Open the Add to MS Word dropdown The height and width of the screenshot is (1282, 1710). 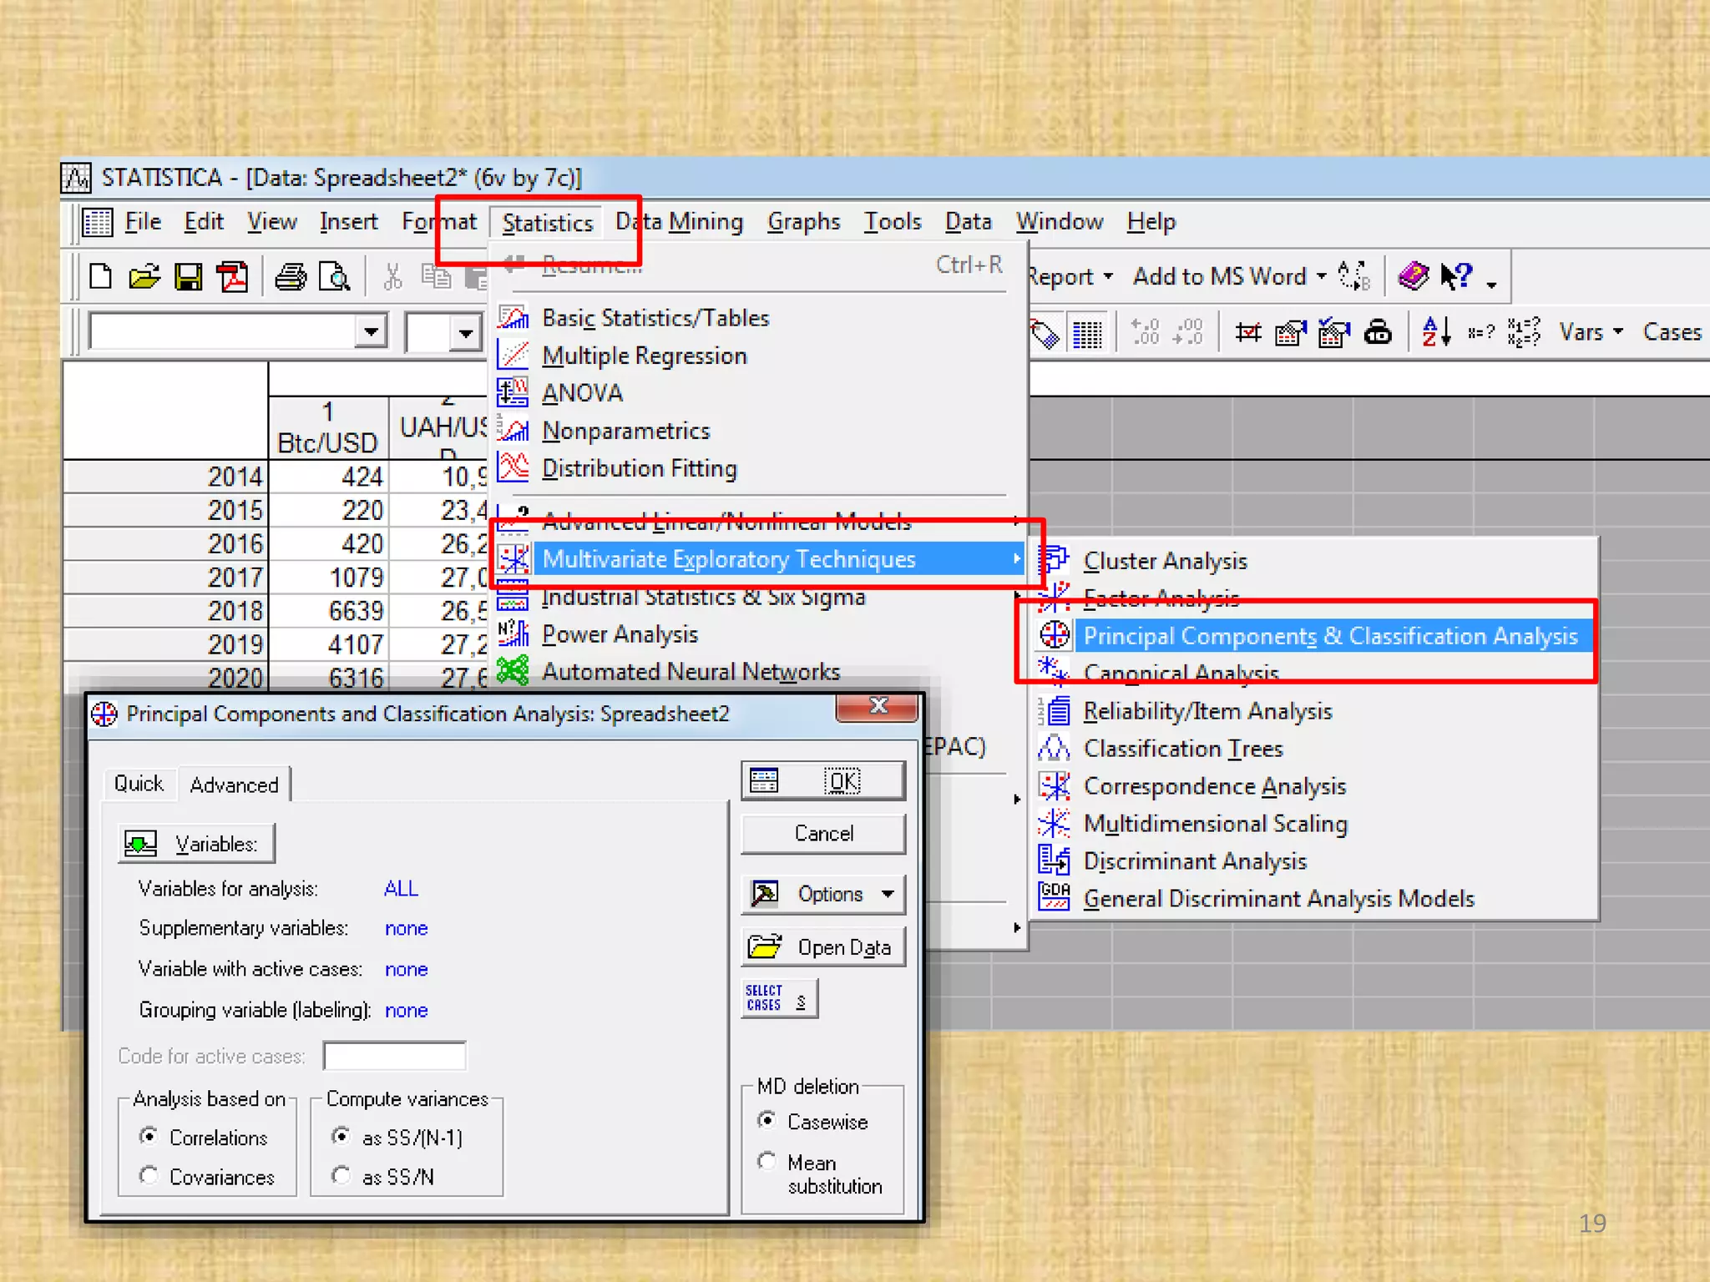coord(1229,276)
